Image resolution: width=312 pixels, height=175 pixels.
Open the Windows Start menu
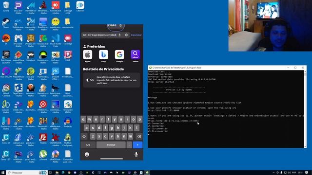click(3, 173)
